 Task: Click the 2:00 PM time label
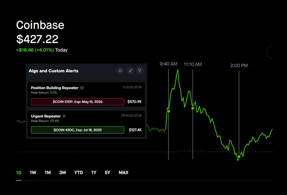click(x=239, y=66)
